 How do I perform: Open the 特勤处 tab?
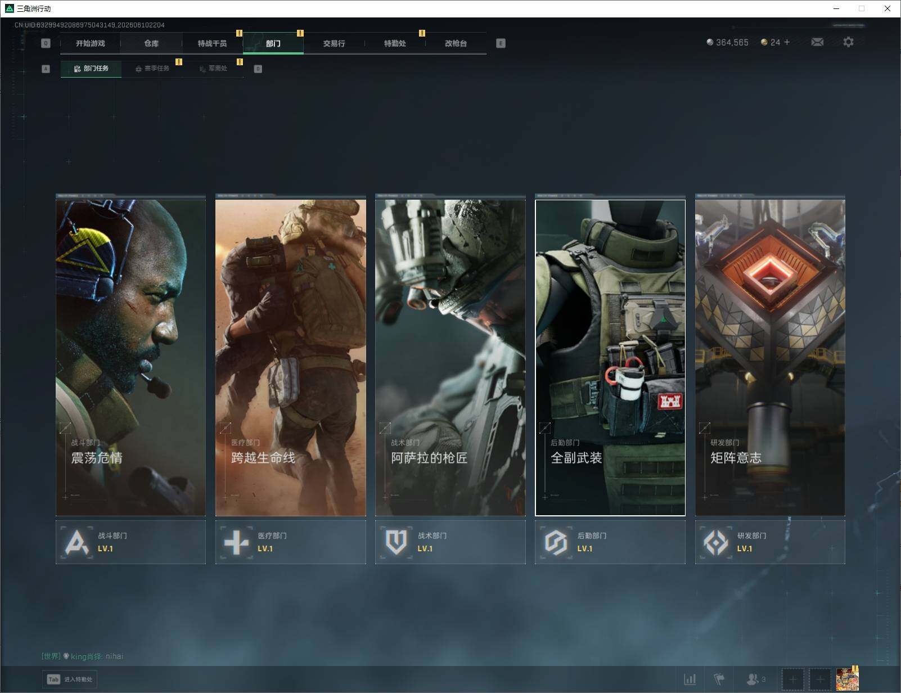pyautogui.click(x=395, y=43)
